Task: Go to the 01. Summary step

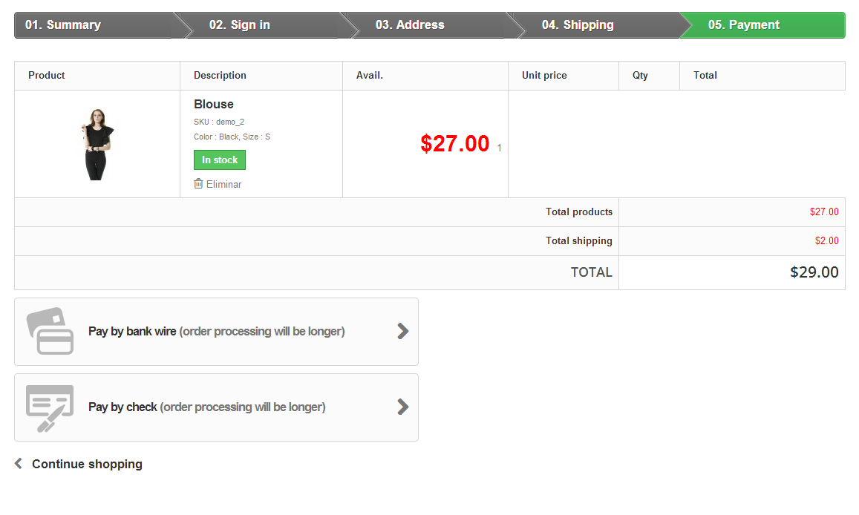Action: coord(63,25)
